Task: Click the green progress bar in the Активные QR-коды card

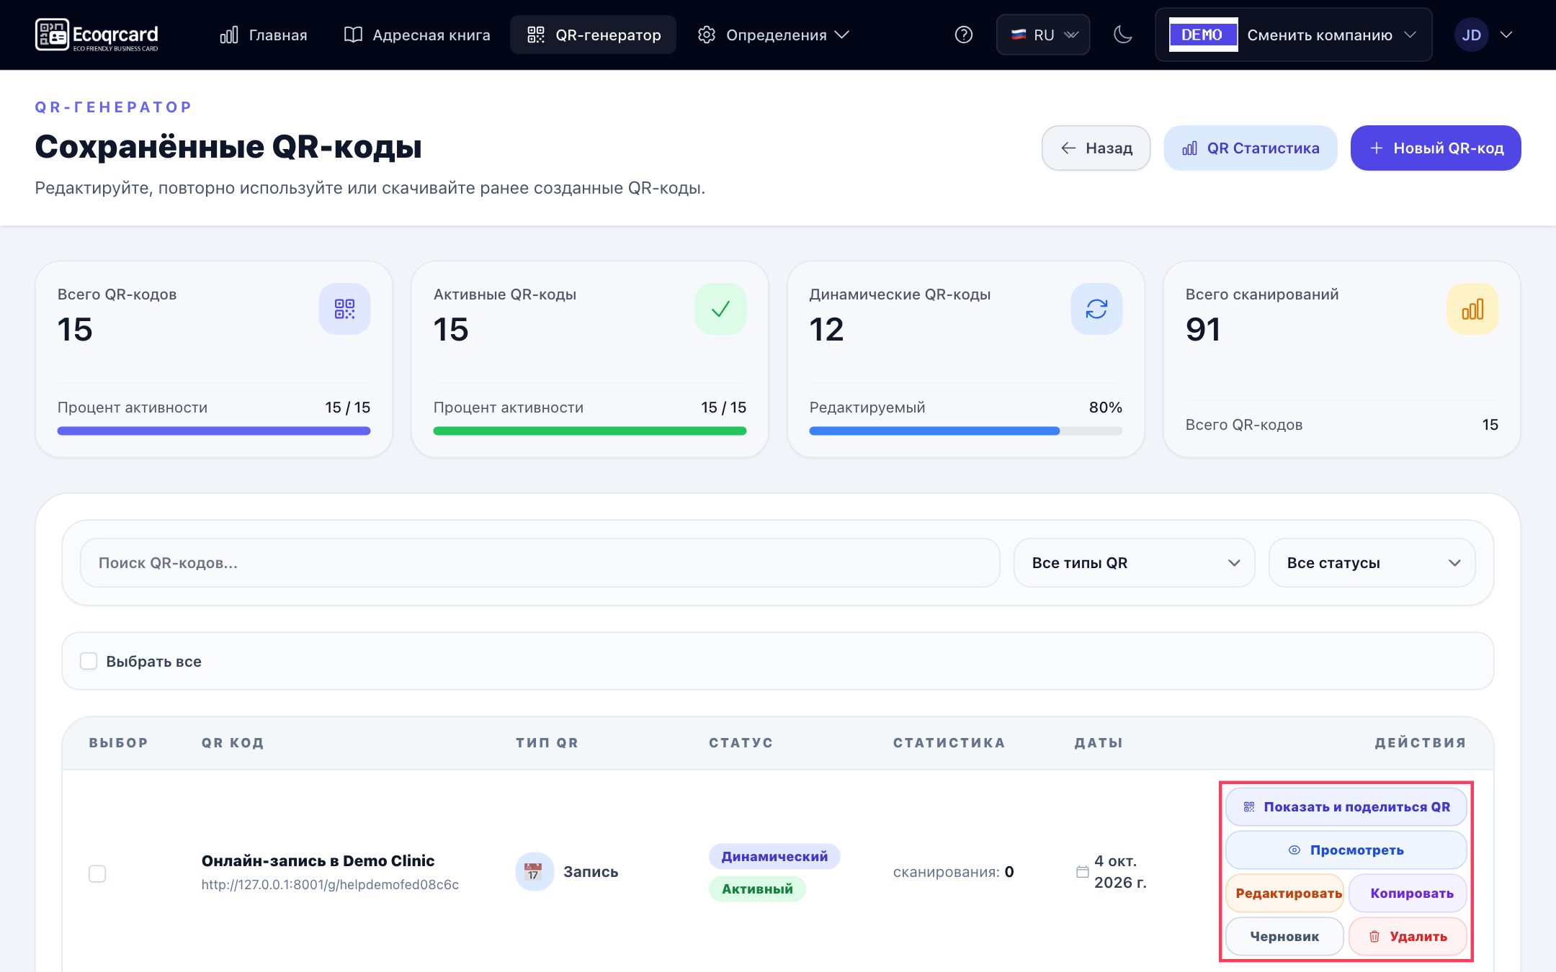Action: (590, 431)
